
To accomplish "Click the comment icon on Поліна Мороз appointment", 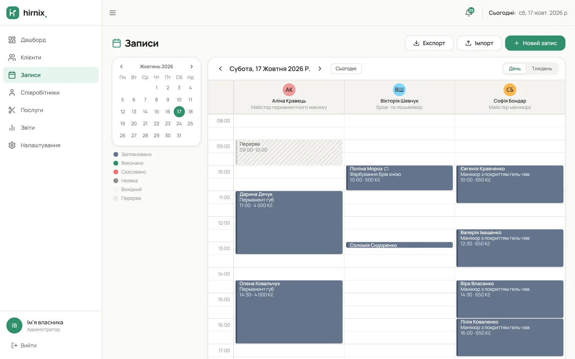I will [386, 169].
